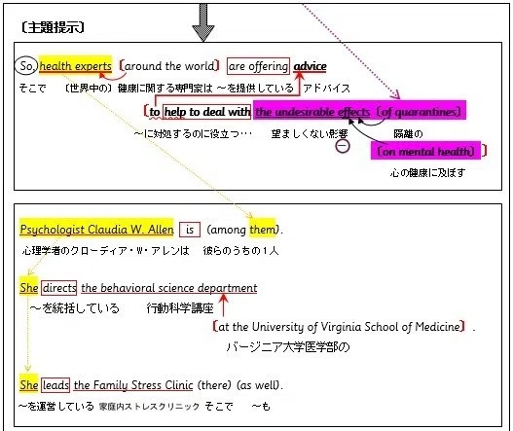Click the circled word "So"
This screenshot has height=431, width=513.
26,66
